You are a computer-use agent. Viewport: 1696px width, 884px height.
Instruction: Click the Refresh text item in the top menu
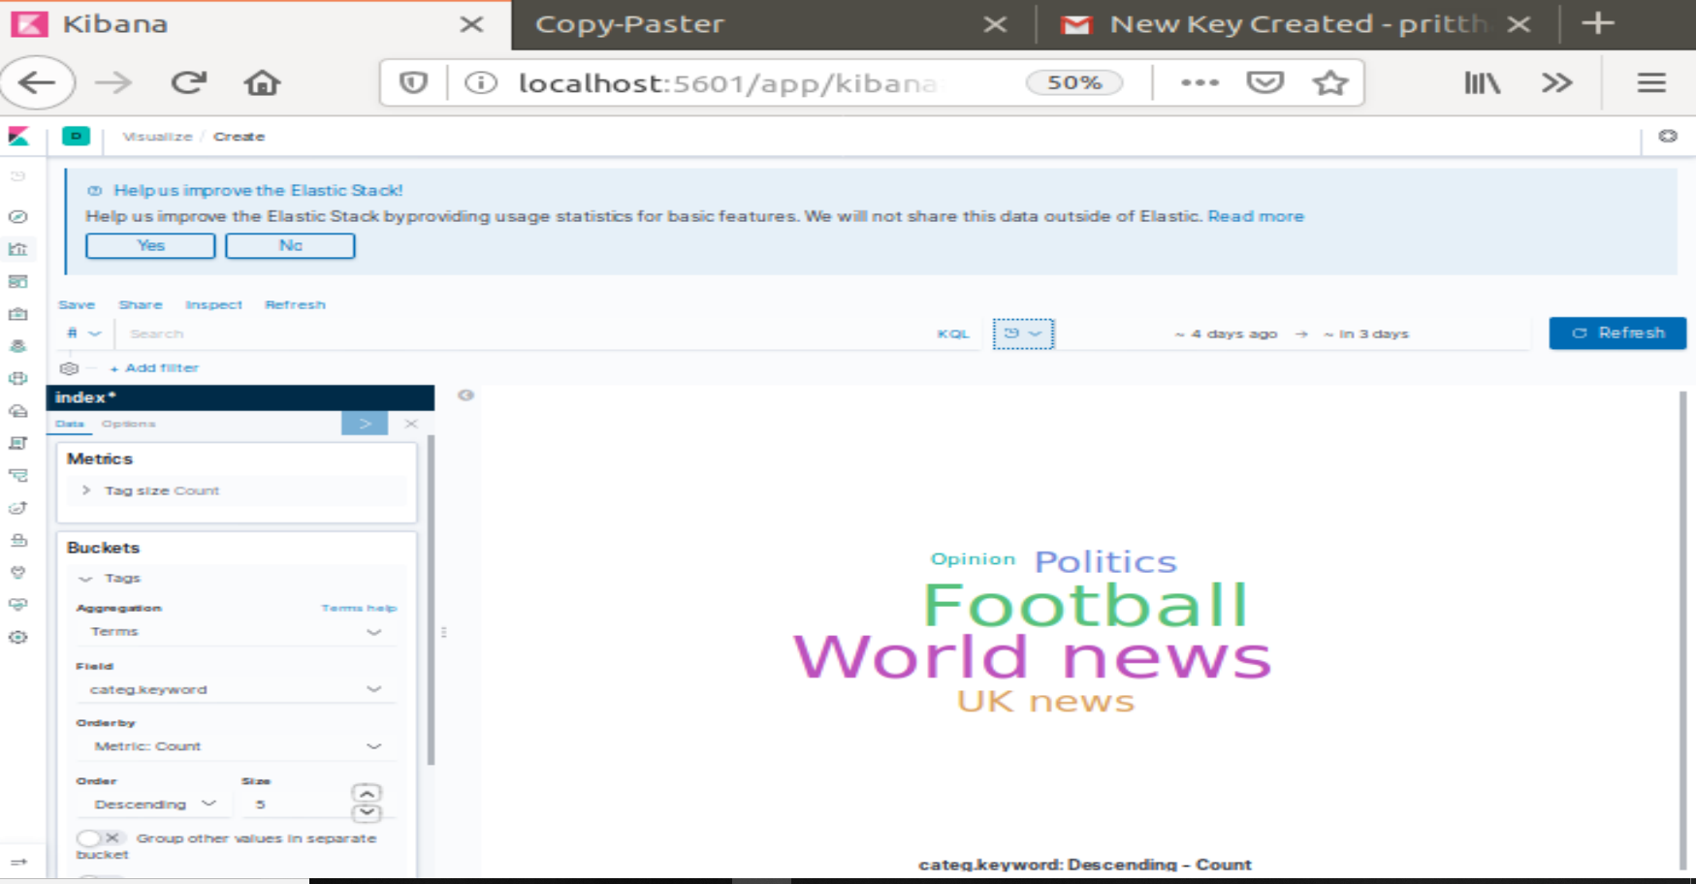[x=295, y=304]
